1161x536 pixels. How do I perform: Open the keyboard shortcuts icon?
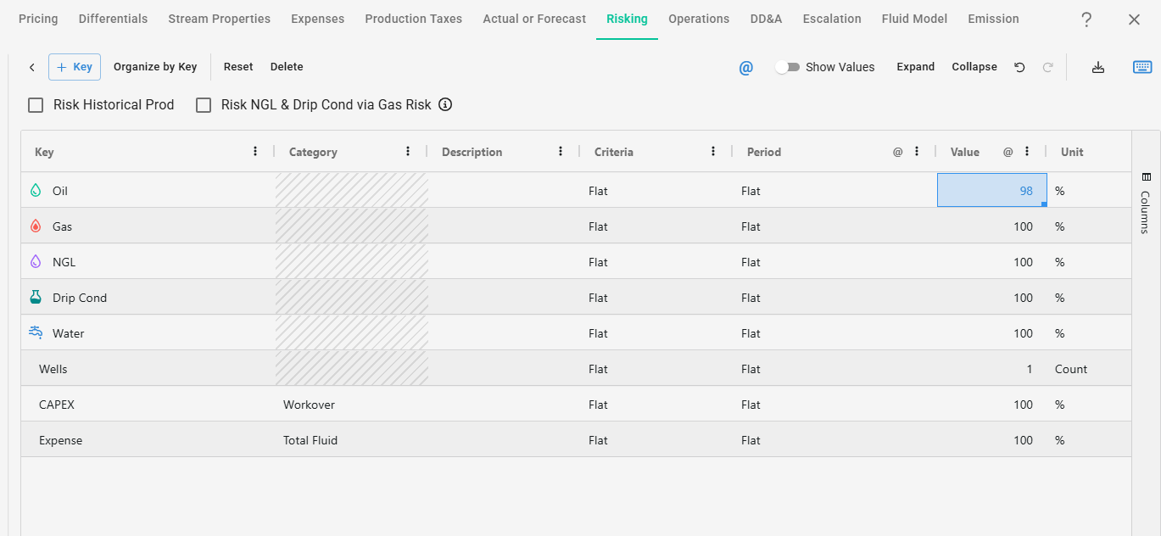coord(1142,67)
